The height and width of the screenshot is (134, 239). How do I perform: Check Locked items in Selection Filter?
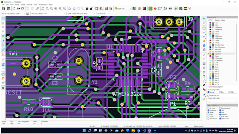pyautogui.click(x=220, y=108)
